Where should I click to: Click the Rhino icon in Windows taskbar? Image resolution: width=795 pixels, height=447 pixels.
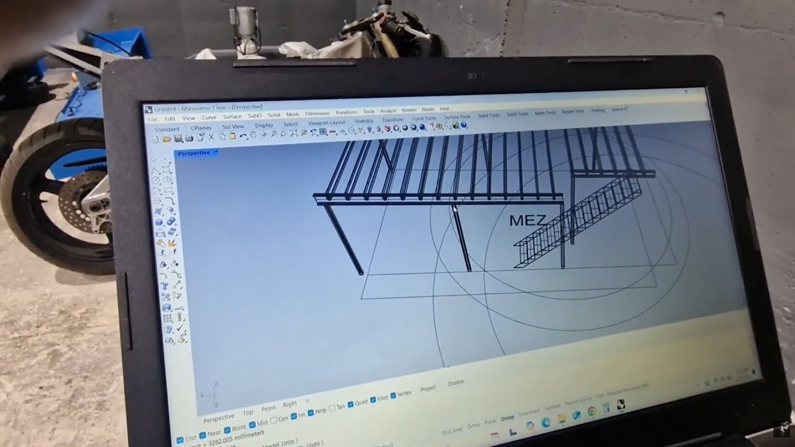tap(621, 404)
